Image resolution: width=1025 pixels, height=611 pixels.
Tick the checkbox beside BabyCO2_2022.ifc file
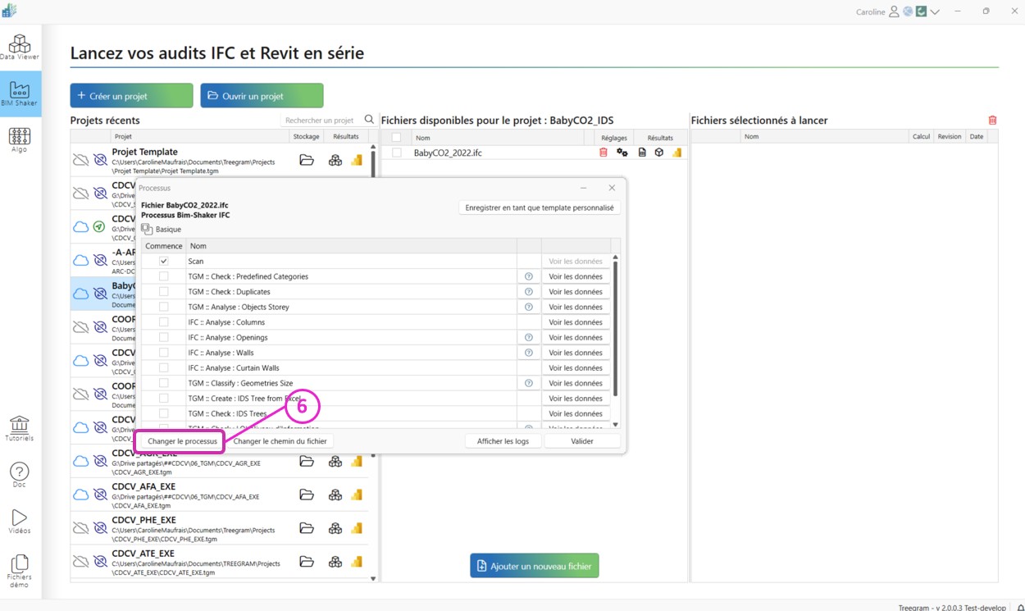point(397,153)
